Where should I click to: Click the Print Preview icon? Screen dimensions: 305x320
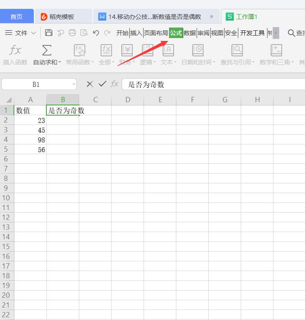point(84,33)
